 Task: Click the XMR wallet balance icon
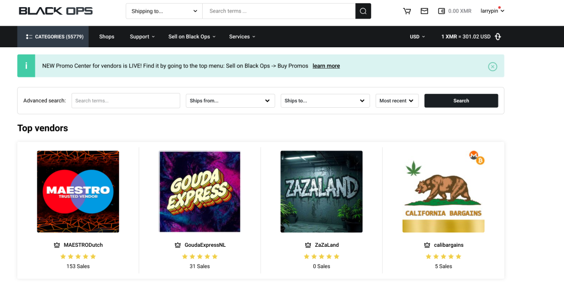pyautogui.click(x=441, y=11)
